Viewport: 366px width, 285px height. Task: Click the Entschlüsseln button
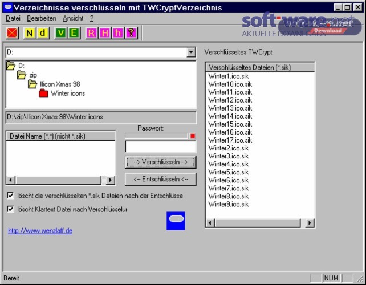coord(161,179)
